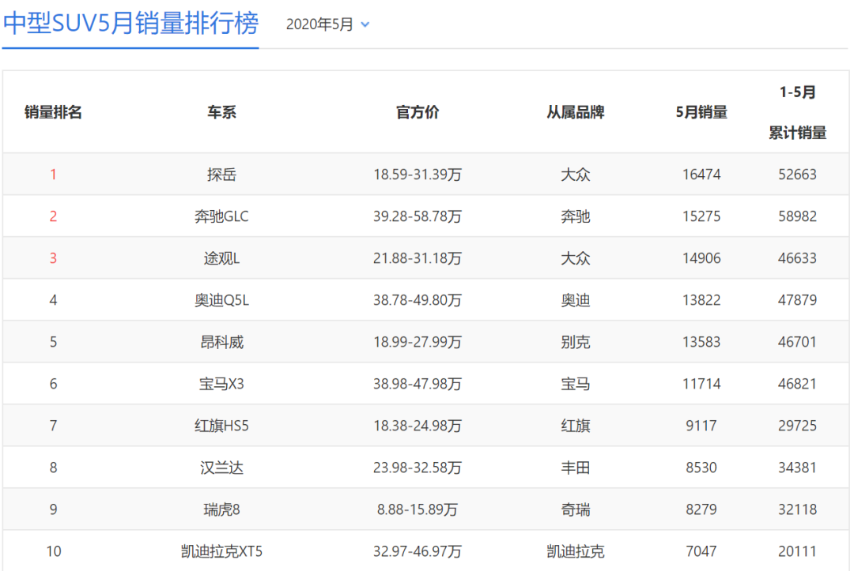Open the 奔驰GLC car series link
The width and height of the screenshot is (854, 571).
[221, 216]
